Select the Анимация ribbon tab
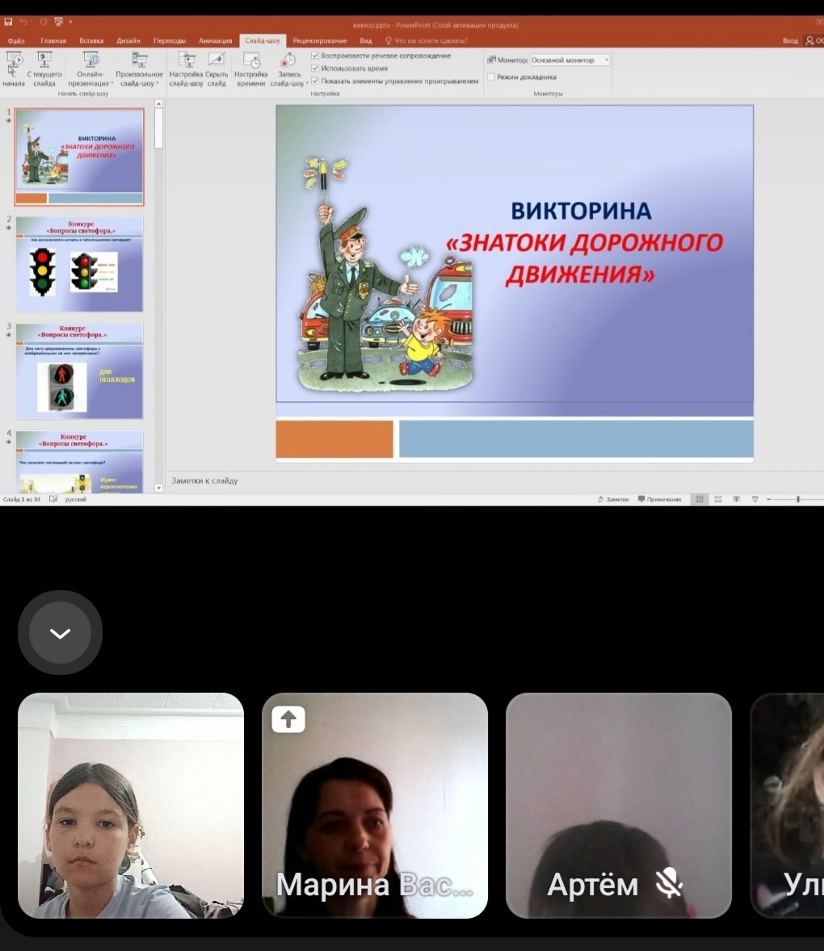This screenshot has height=951, width=824. [216, 40]
